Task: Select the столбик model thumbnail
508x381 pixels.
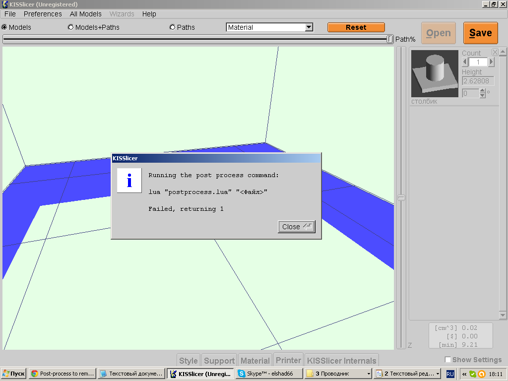Action: tap(435, 73)
